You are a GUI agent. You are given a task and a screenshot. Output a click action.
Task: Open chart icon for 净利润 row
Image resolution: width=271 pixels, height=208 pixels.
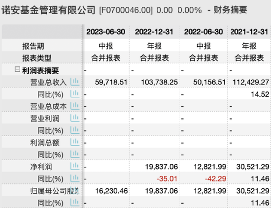point(75,166)
